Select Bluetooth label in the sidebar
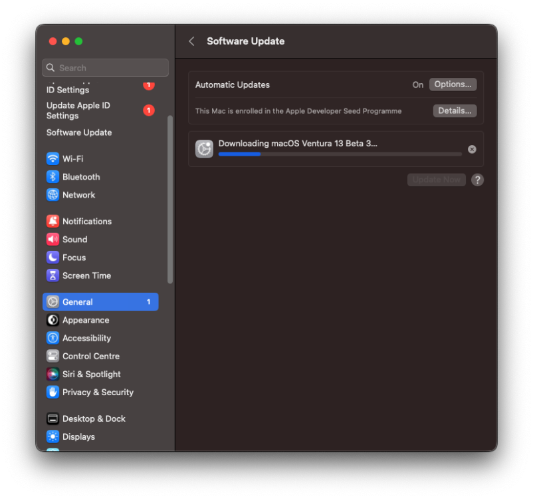This screenshot has width=533, height=499. (x=81, y=177)
